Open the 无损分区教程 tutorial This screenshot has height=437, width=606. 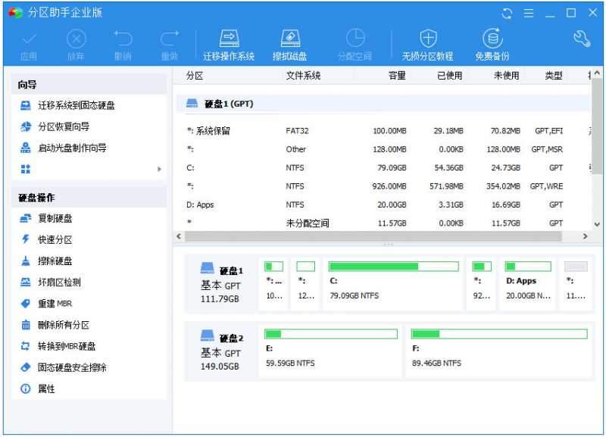click(429, 42)
